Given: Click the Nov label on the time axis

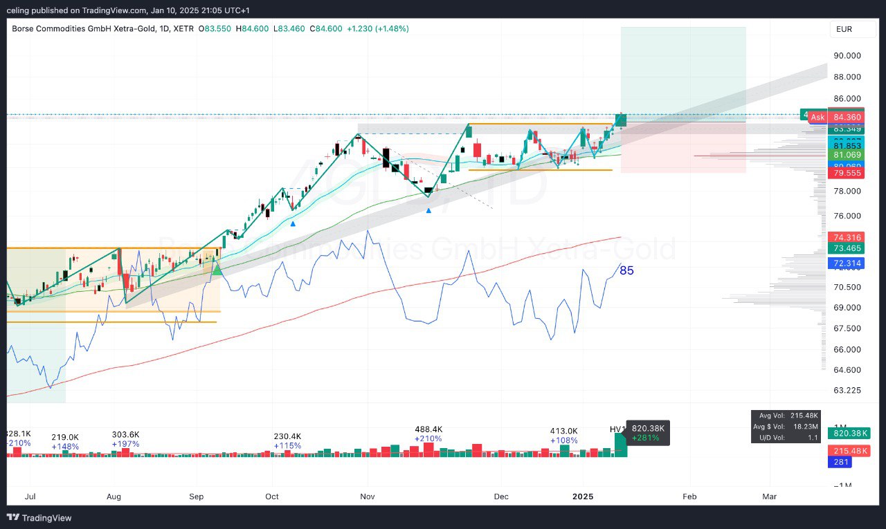Looking at the screenshot, I should tap(368, 496).
